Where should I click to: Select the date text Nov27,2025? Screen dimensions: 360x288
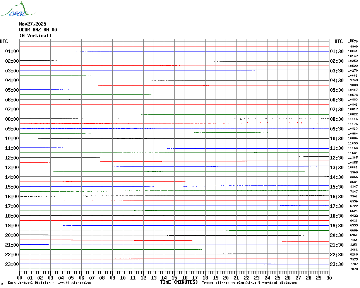click(x=33, y=24)
